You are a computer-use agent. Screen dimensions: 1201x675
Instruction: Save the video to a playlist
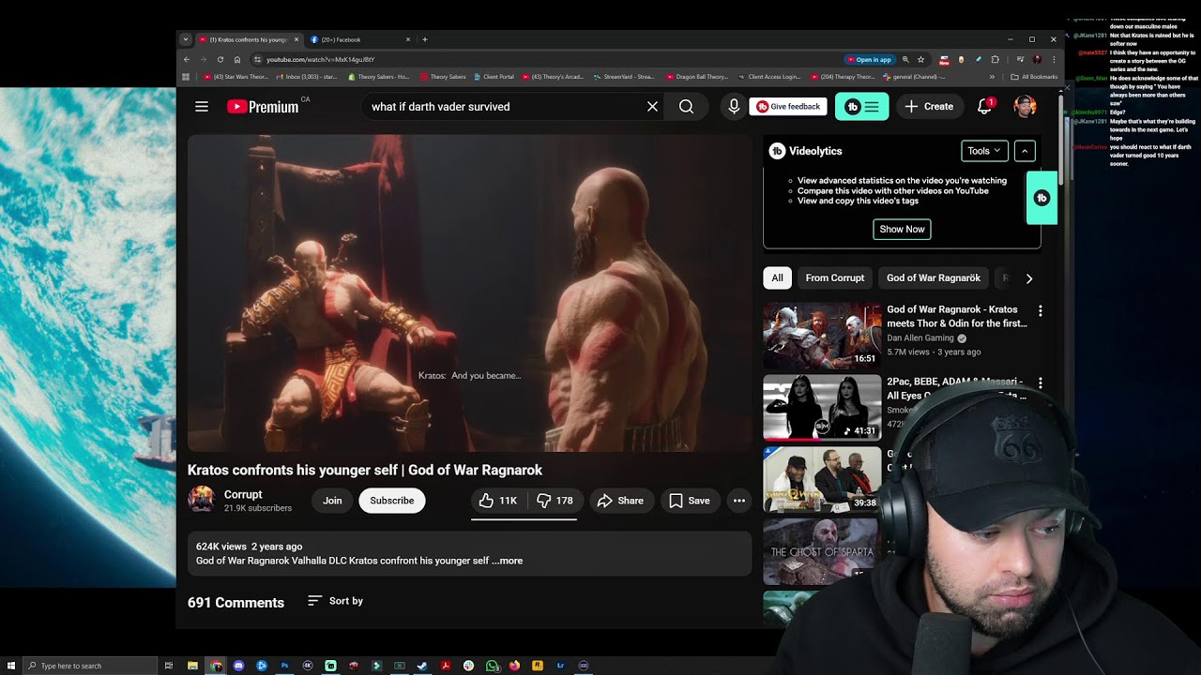(x=689, y=501)
